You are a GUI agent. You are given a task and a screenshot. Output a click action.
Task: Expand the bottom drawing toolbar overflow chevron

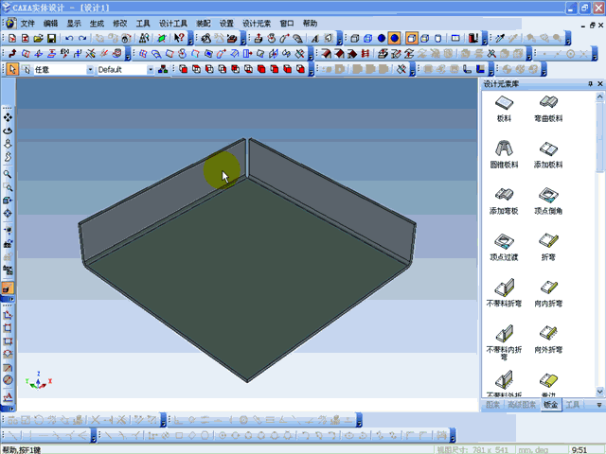point(453,435)
